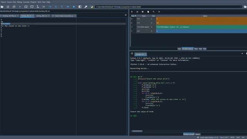Image resolution: width=247 pixels, height=139 pixels.
Task: Sort variables by Name column
Action: [134, 16]
